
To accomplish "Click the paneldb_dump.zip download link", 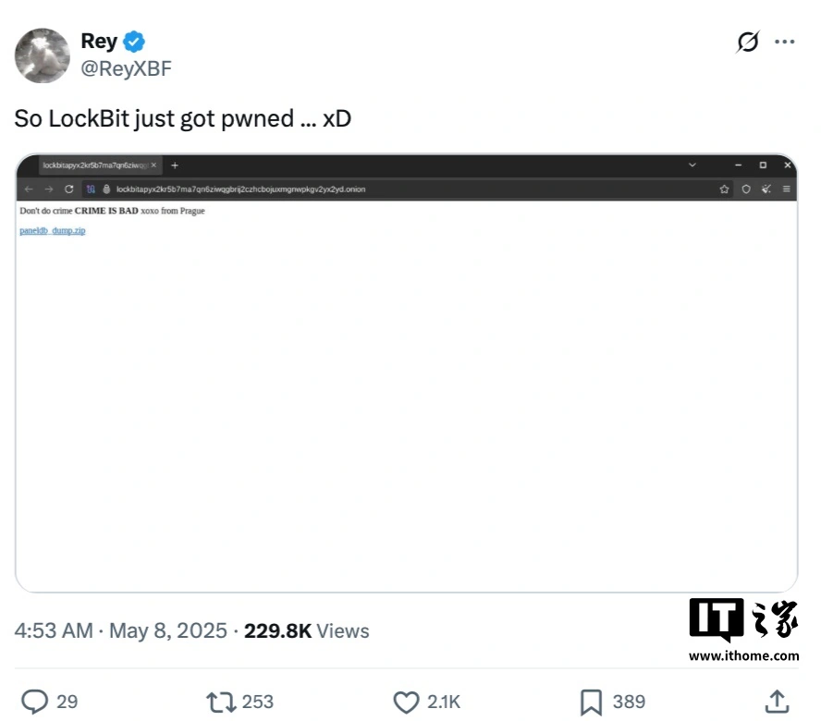I will pos(53,230).
